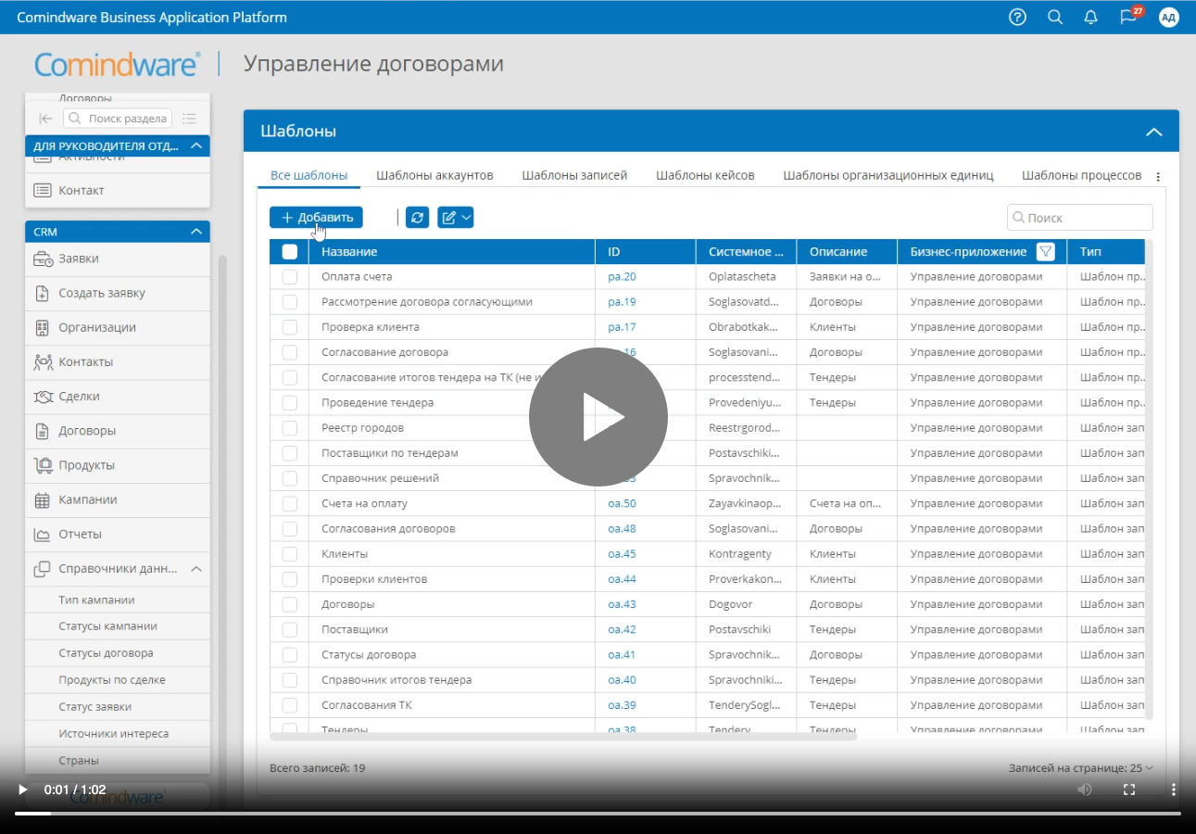Click the Справочники данных copy icon
Viewport: 1196px width, 834px height.
(43, 568)
